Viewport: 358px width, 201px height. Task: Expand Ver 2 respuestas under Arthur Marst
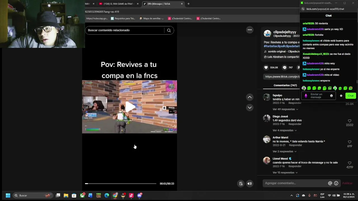(x=285, y=151)
